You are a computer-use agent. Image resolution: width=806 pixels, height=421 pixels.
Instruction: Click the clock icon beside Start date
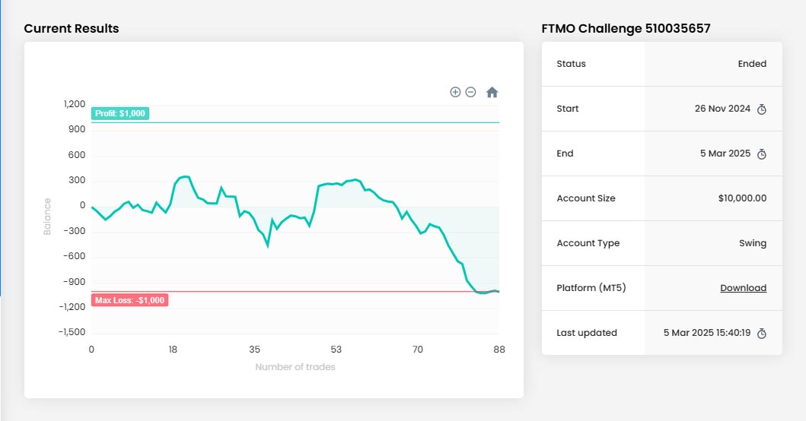tap(762, 109)
